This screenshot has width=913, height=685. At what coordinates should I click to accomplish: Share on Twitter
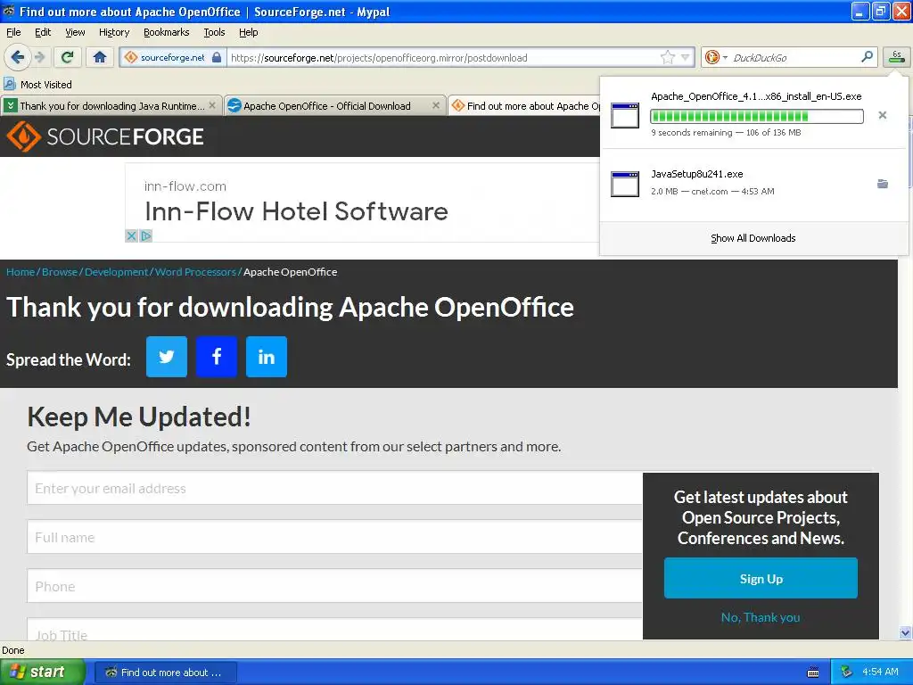point(167,357)
